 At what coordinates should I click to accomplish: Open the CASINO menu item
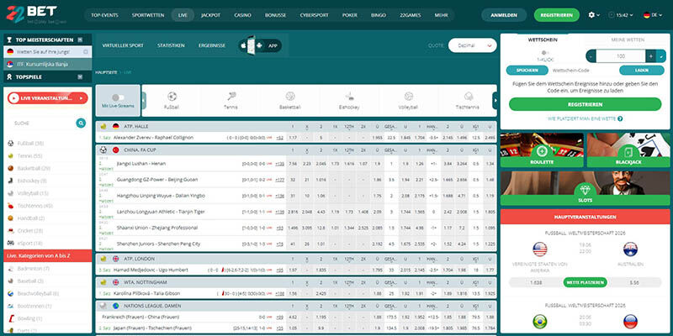(x=242, y=15)
